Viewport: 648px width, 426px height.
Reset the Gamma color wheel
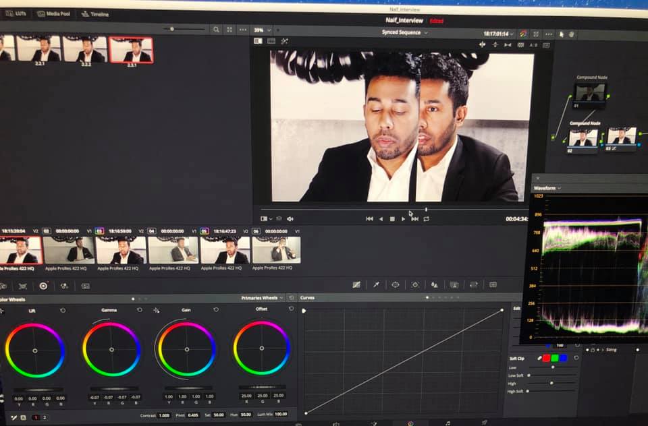pyautogui.click(x=140, y=310)
